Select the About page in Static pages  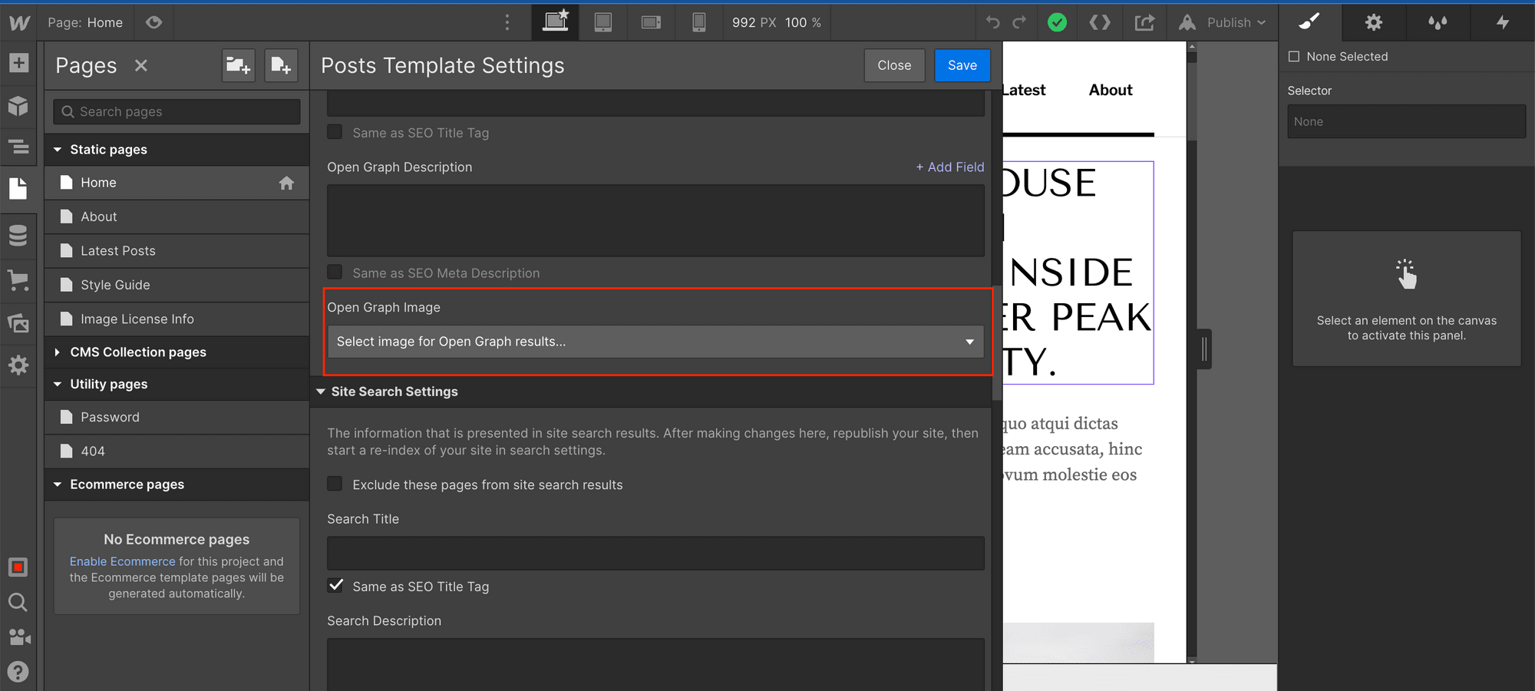[99, 216]
